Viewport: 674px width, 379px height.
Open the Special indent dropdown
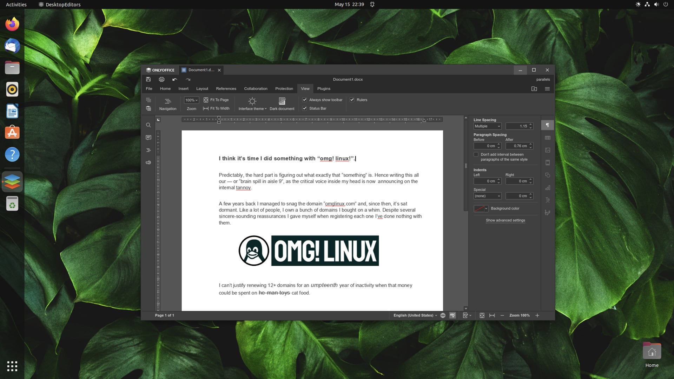(x=487, y=196)
